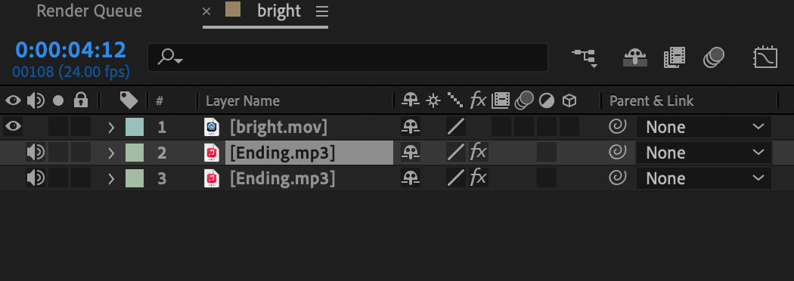Click the current timecode 0:00:04:12

click(x=71, y=50)
